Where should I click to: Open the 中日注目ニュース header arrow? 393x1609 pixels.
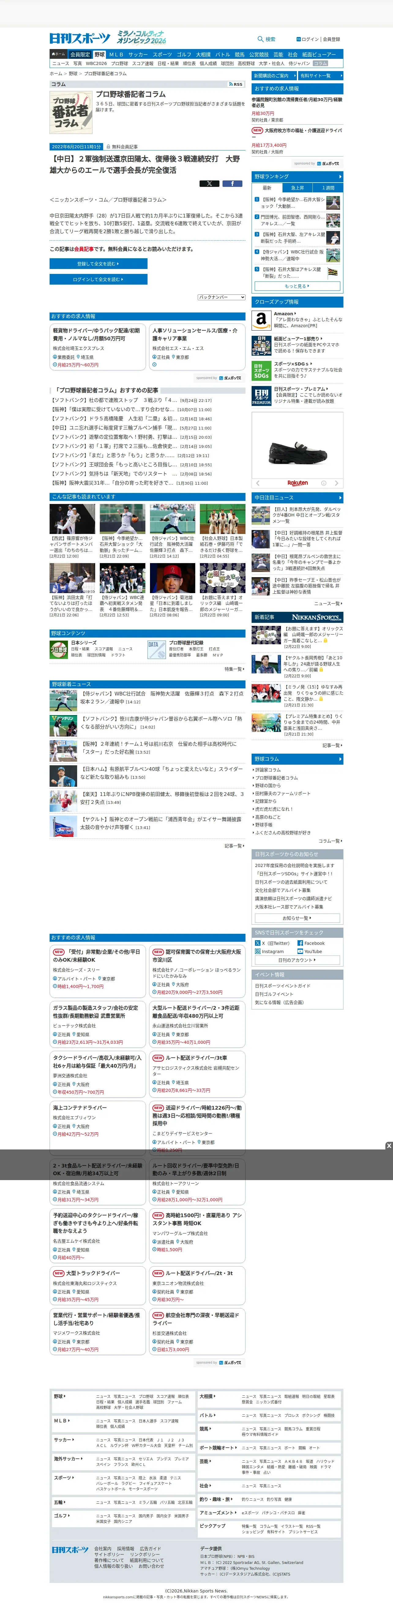[340, 497]
